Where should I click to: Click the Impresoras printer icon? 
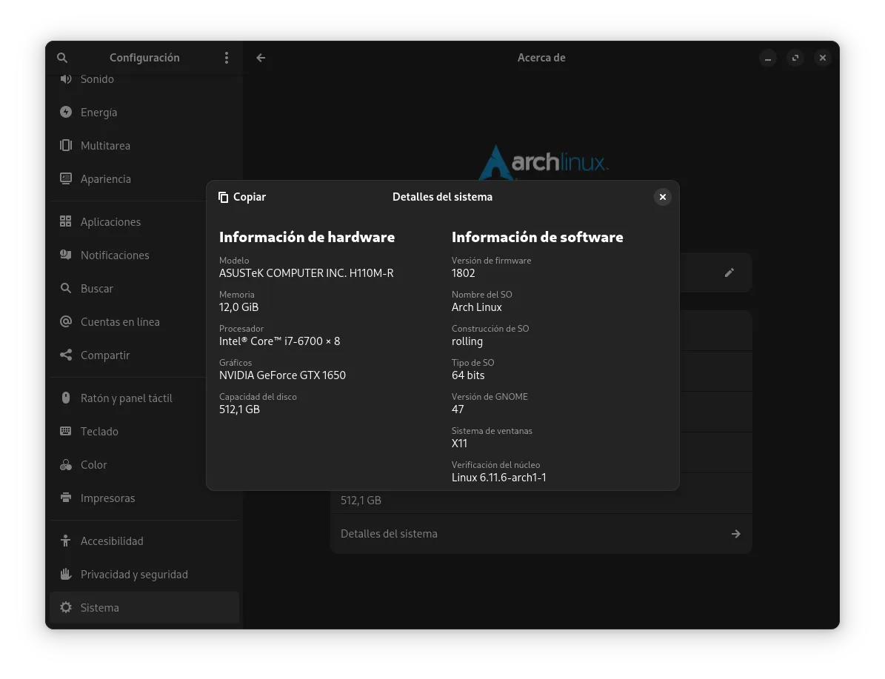(66, 498)
